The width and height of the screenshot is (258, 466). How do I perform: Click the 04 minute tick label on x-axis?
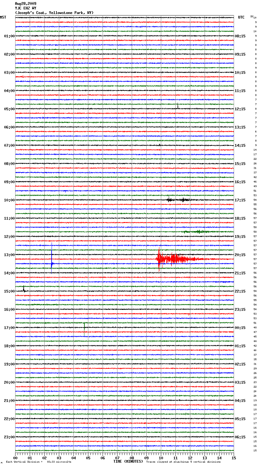point(73,458)
